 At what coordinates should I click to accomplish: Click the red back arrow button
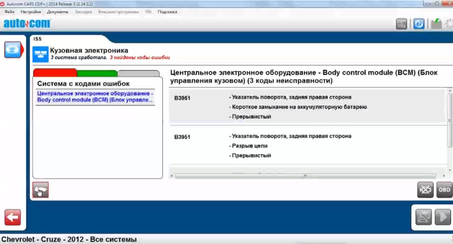13,217
